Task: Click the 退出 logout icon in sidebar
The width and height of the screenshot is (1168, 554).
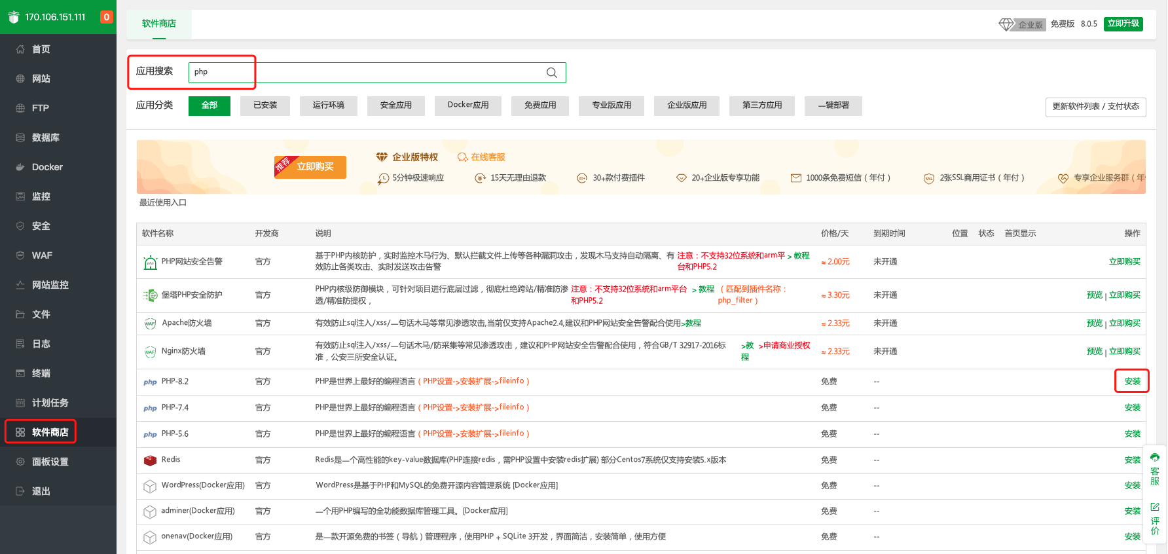Action: [x=20, y=491]
